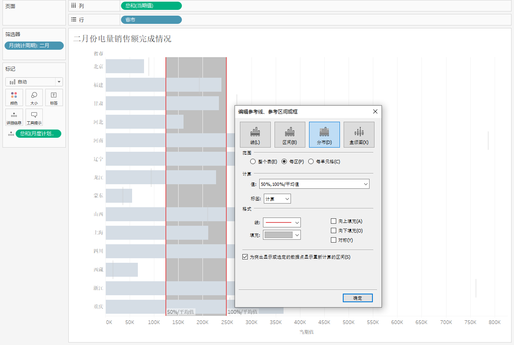
Task: Click the 四川 row label
Action: click(x=98, y=251)
